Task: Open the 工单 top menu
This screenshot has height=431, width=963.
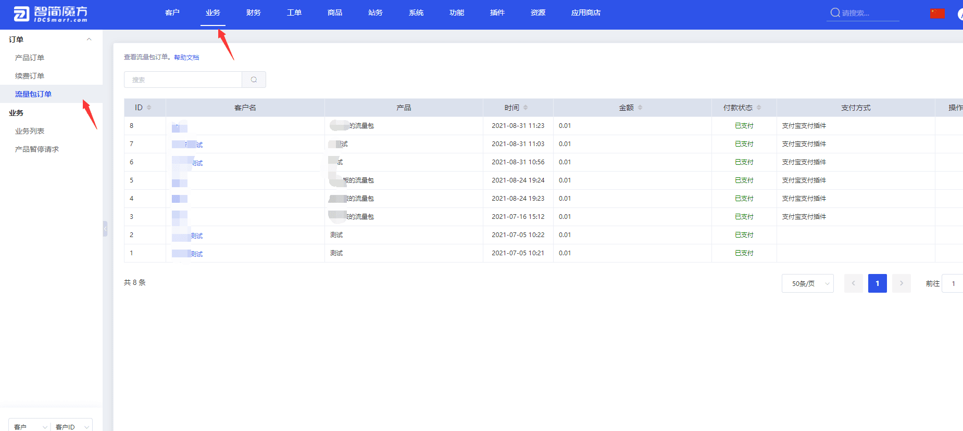Action: (294, 12)
